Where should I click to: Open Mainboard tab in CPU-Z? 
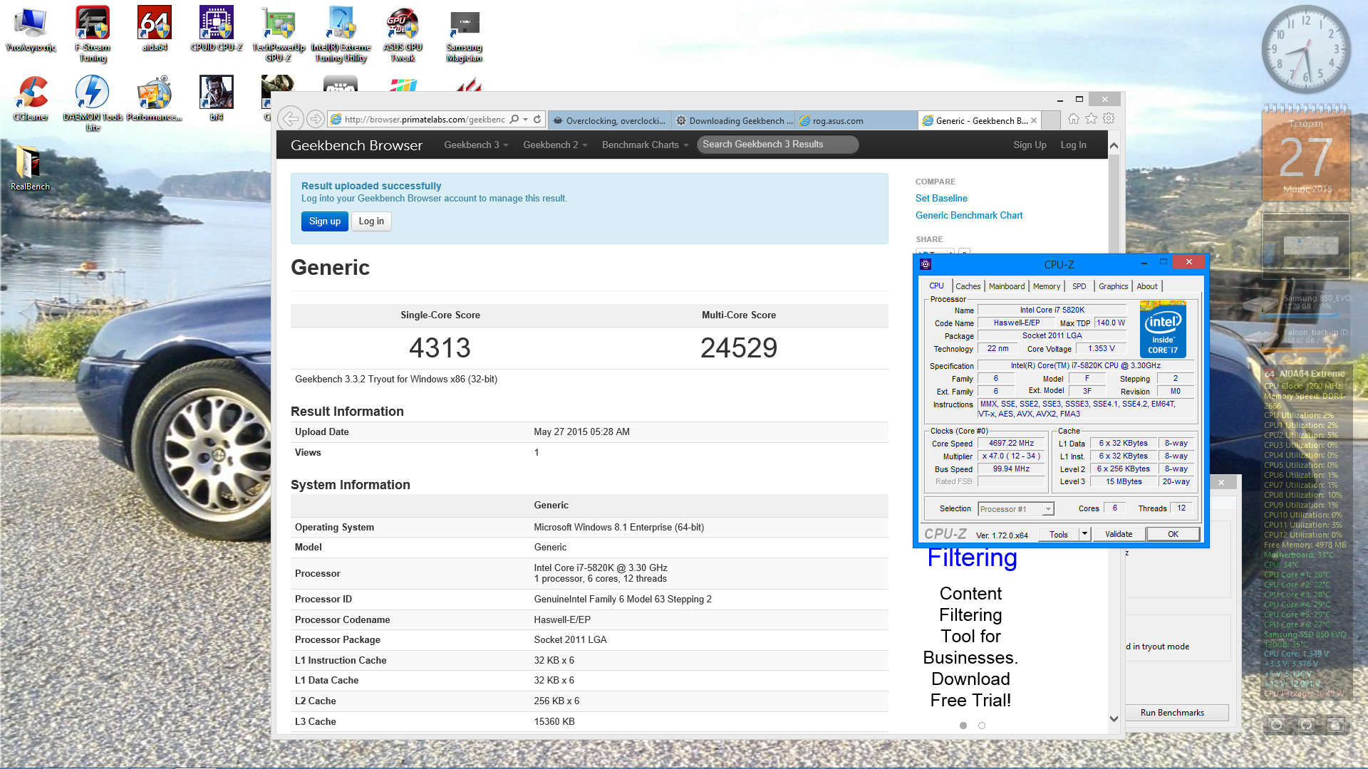tap(1006, 286)
